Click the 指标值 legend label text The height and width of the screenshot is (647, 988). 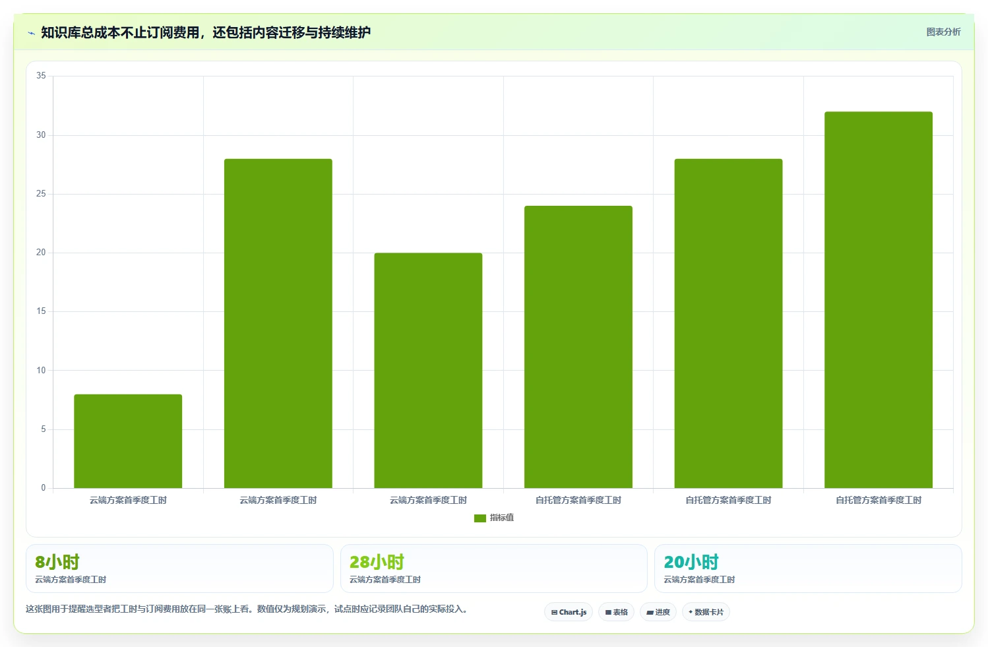(501, 518)
